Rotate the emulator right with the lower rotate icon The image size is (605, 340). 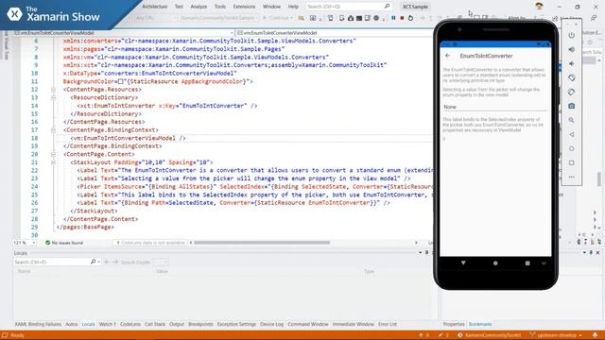[571, 92]
